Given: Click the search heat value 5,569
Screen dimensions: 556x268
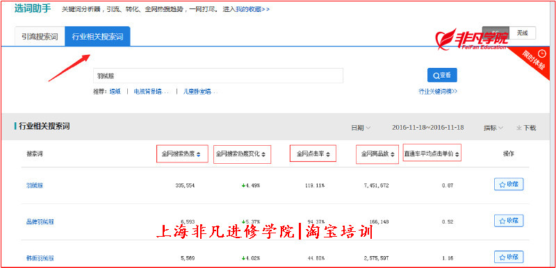Looking at the screenshot, I should coord(187,258).
